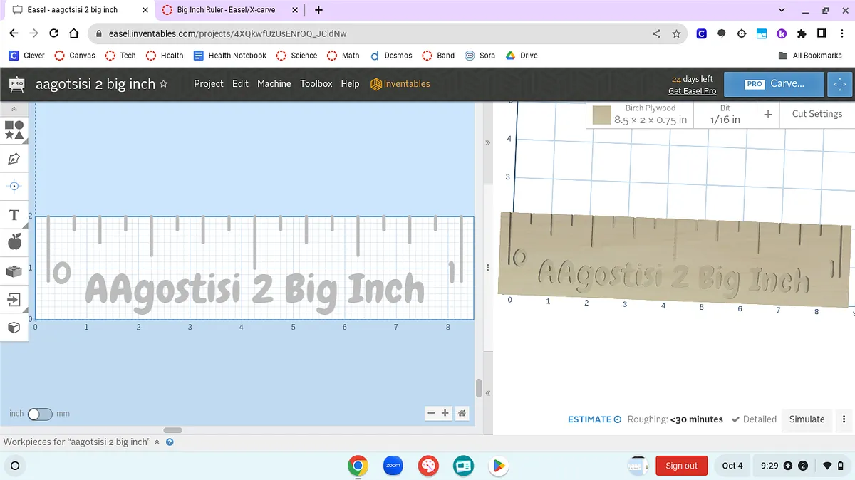Click the Import arrow icon
Image resolution: width=855 pixels, height=480 pixels.
pyautogui.click(x=14, y=300)
